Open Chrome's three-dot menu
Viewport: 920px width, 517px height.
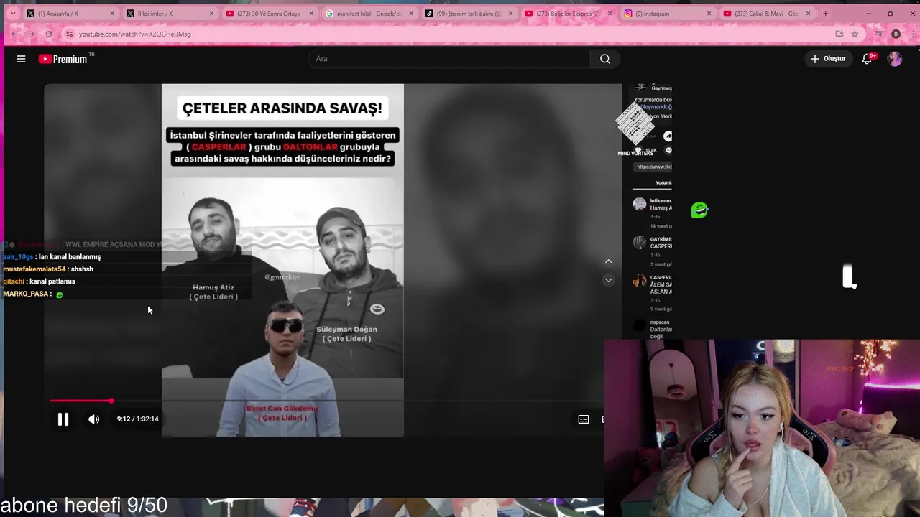(x=912, y=34)
